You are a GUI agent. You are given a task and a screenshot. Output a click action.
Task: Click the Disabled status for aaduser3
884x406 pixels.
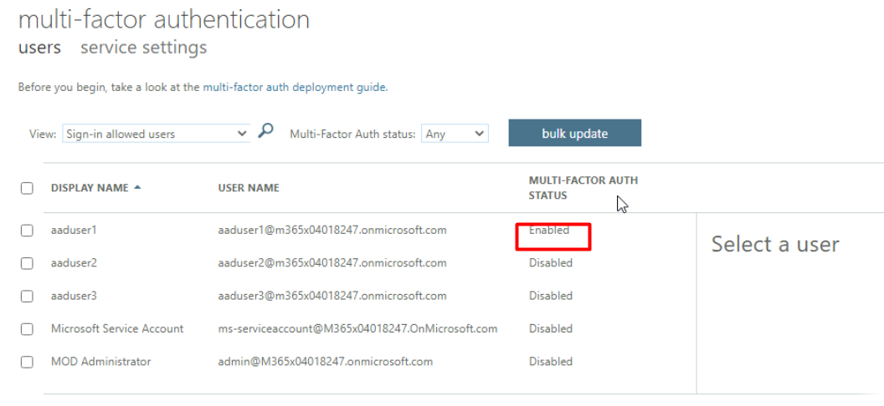pyautogui.click(x=551, y=296)
